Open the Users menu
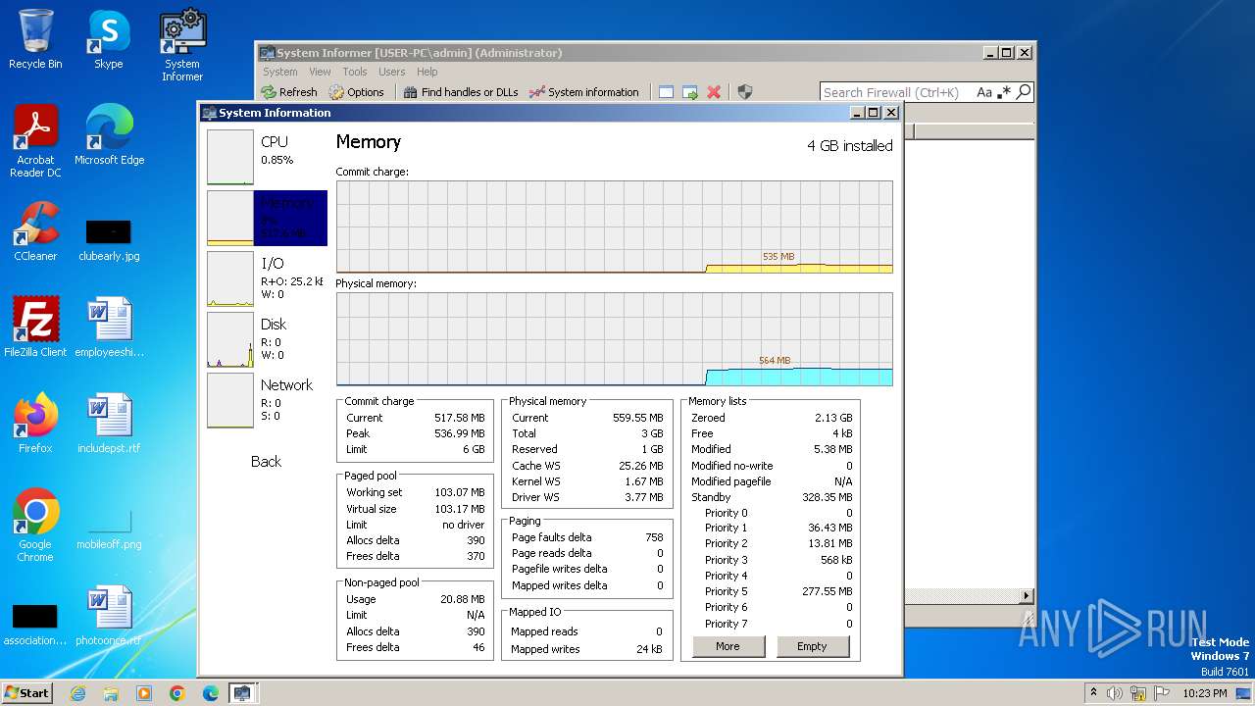 (392, 72)
